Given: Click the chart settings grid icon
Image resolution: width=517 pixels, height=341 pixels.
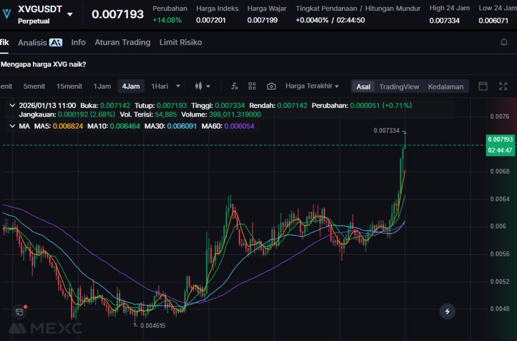Looking at the screenshot, I should (x=252, y=86).
